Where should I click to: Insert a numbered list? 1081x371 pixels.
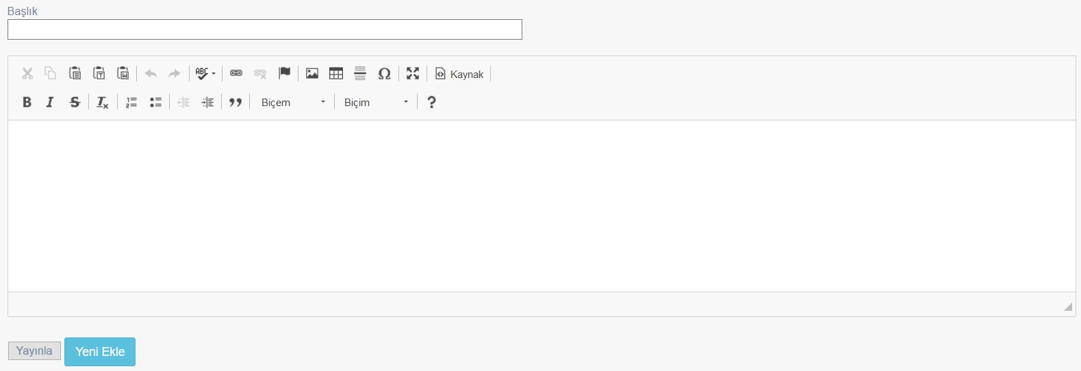coord(131,102)
